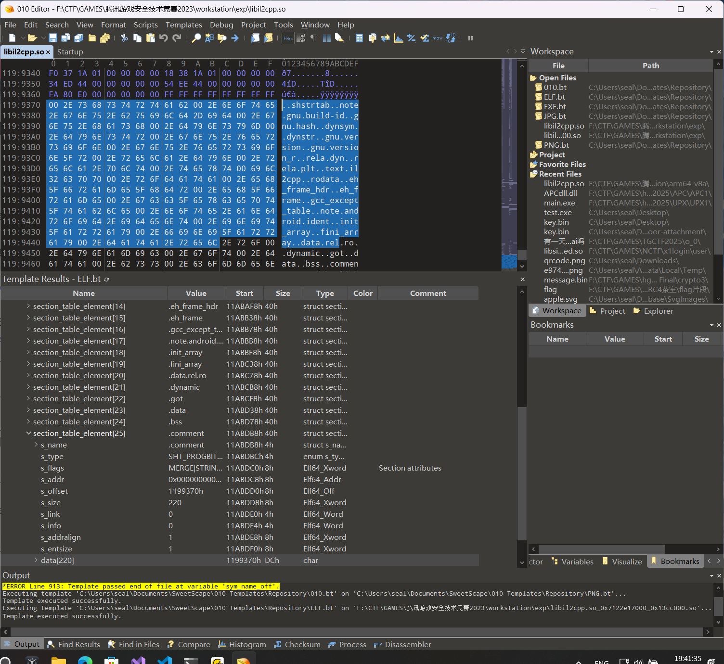Expand the s_name struct row
The height and width of the screenshot is (664, 724).
pos(36,445)
